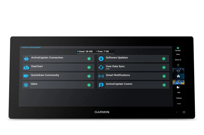204x135 pixels.
Task: Open the Where To menu
Action: click(178, 60)
